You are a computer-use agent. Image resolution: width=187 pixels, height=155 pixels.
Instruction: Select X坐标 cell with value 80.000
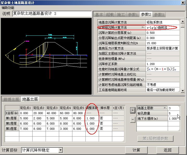coord(79,113)
